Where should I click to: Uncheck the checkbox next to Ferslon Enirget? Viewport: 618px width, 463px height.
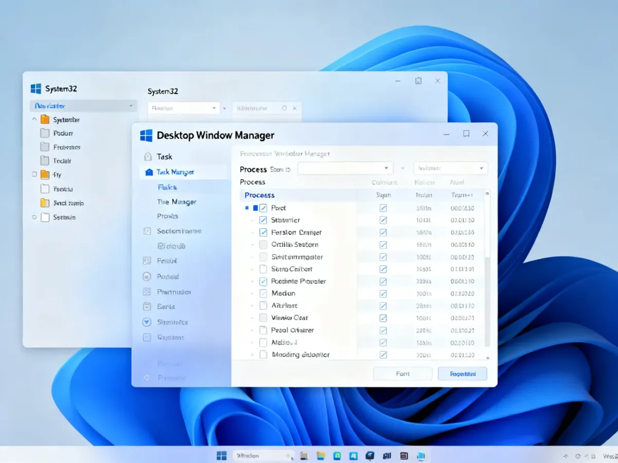point(263,233)
